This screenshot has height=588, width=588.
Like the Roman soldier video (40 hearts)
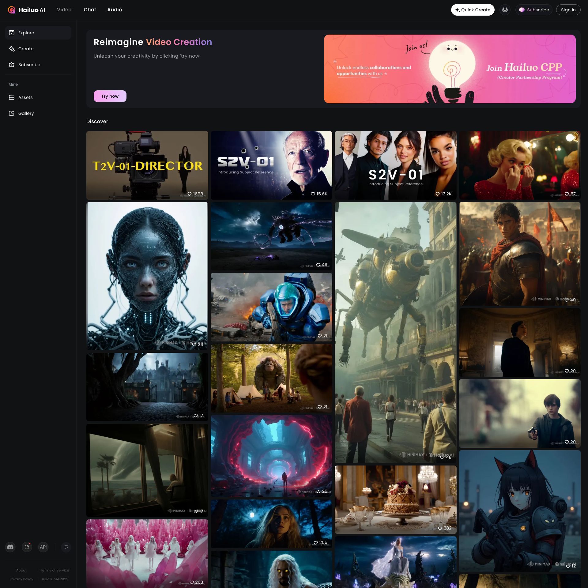(x=567, y=300)
